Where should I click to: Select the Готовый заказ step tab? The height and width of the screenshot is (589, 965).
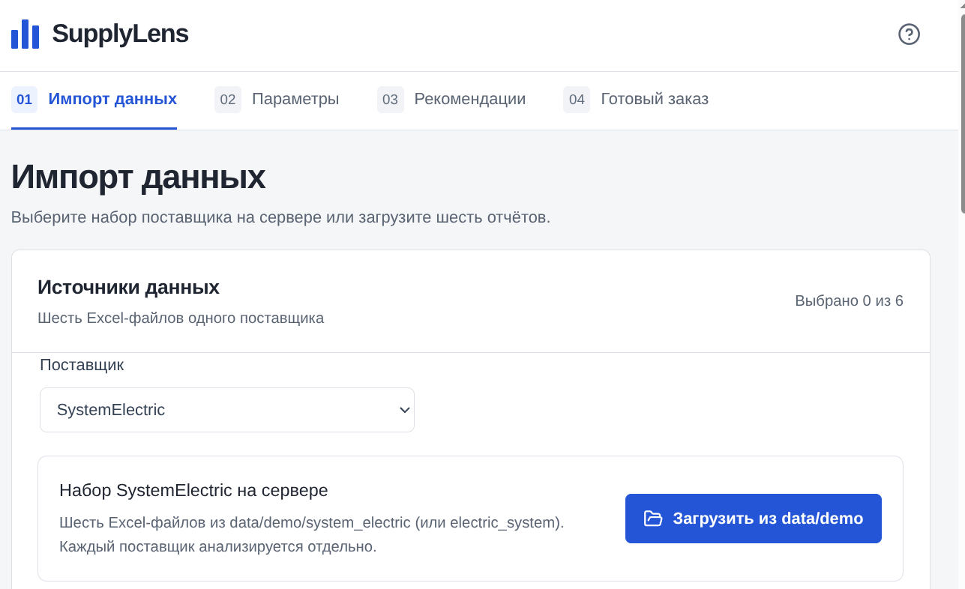pos(636,100)
